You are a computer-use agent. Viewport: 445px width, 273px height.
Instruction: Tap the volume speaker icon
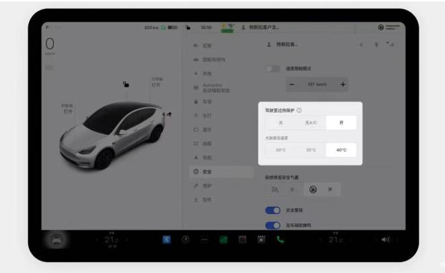(386, 239)
